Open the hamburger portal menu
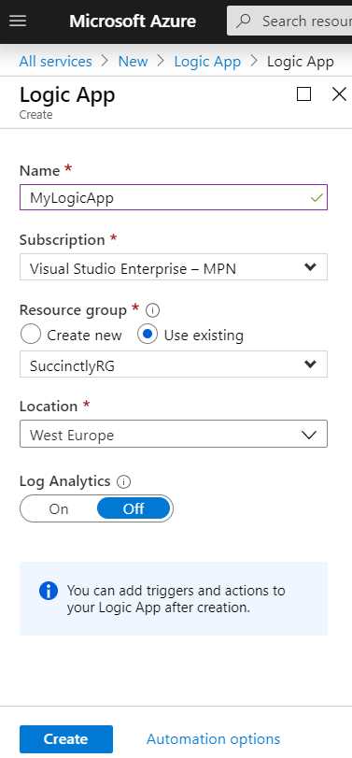The height and width of the screenshot is (758, 352). coord(18,21)
